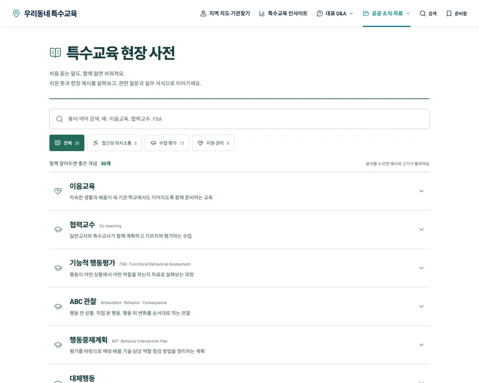Click the heart icon beside 이음교육
Screen dimensions: 479x383
pyautogui.click(x=58, y=191)
